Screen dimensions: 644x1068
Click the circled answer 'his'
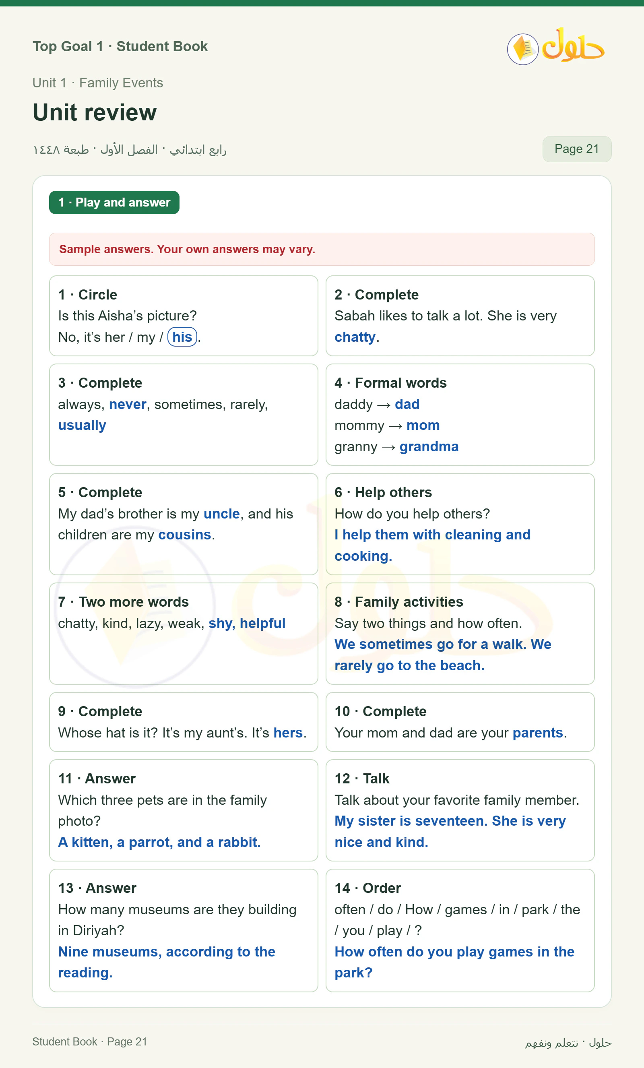point(182,337)
